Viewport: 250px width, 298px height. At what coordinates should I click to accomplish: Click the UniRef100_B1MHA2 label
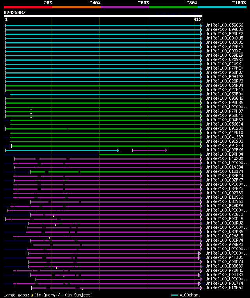pyautogui.click(x=224, y=287)
